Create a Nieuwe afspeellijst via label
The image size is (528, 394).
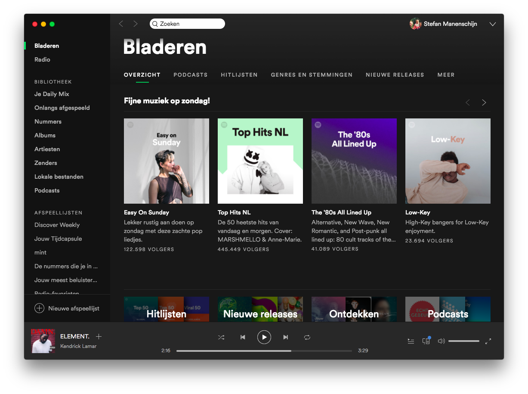tap(74, 308)
